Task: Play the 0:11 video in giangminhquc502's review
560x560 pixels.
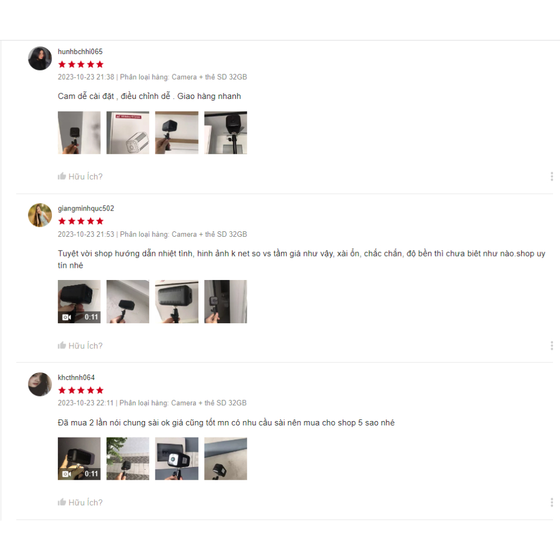Action: [x=79, y=302]
